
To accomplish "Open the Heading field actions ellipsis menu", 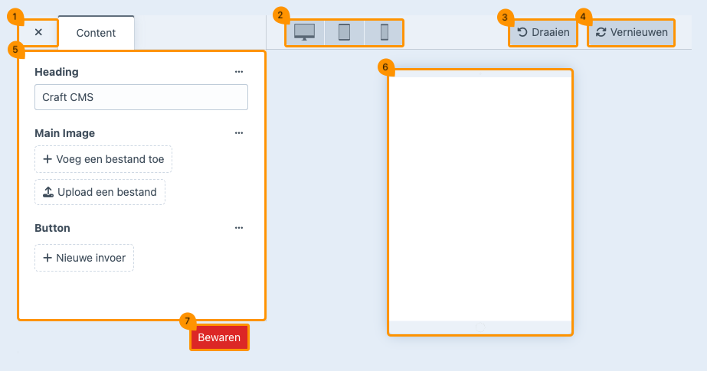I will pos(239,72).
